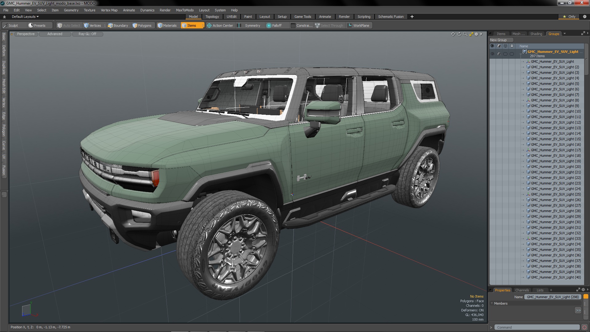
Task: Add a new layout tab with plus icon
Action: (x=412, y=17)
